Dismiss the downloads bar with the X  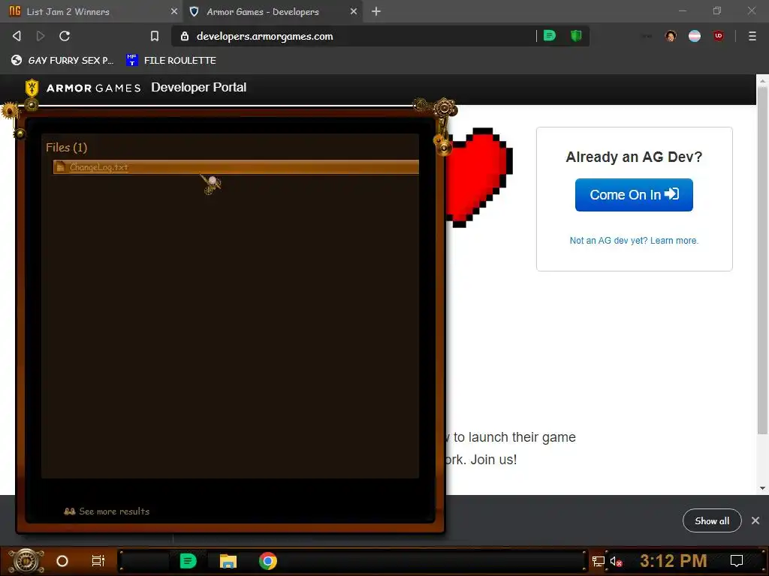pos(755,520)
